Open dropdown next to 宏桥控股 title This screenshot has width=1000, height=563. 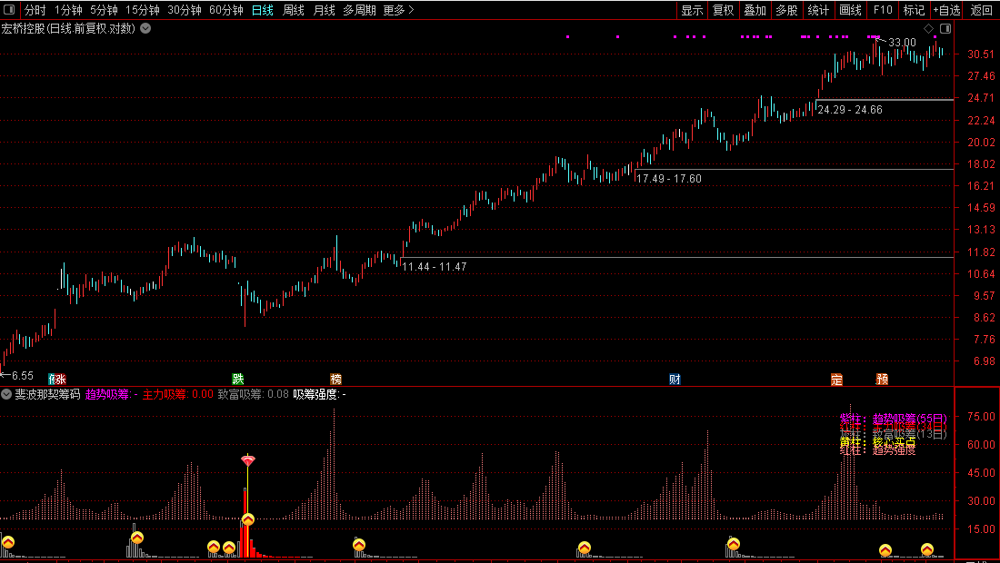145,28
